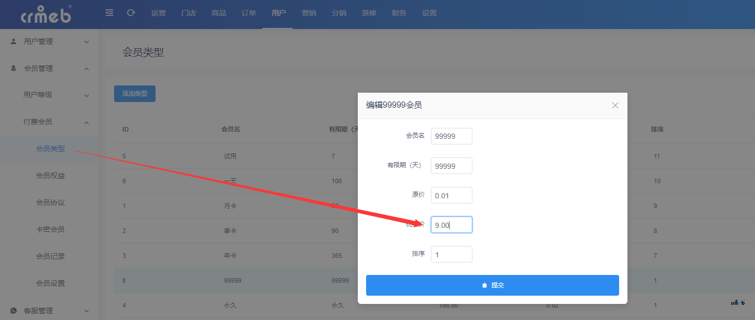755x320 pixels.
Task: Open the 财务 top menu
Action: (399, 13)
